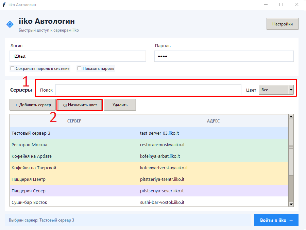
Task: Select the Тестовый сервер 3 row
Action: pos(149,133)
